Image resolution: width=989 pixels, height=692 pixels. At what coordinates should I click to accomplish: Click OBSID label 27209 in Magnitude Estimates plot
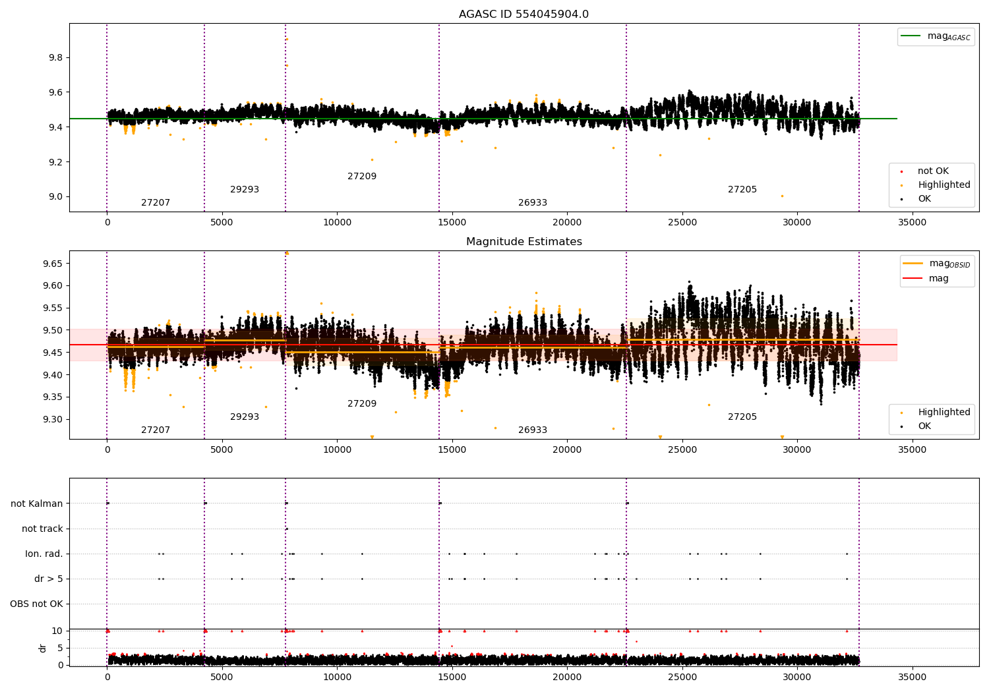[362, 404]
